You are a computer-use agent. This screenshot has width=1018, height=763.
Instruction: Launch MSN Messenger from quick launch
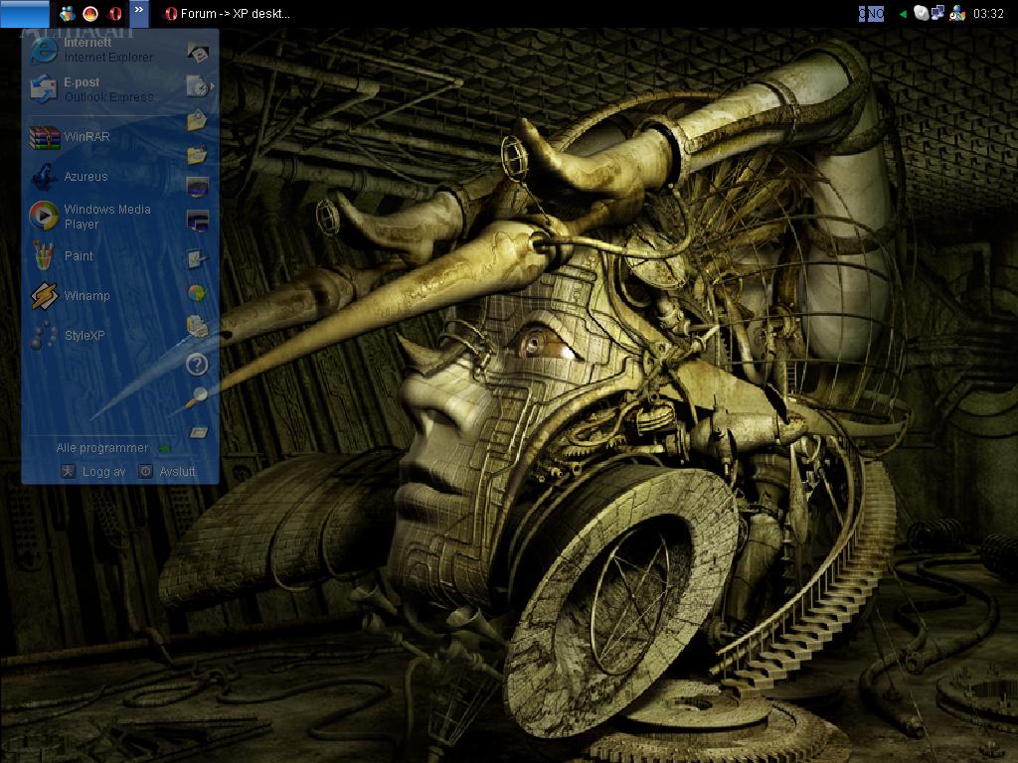tap(67, 14)
